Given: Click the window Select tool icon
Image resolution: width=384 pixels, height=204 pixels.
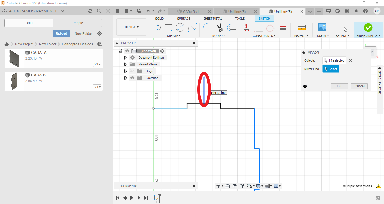Looking at the screenshot, I should click(x=342, y=28).
